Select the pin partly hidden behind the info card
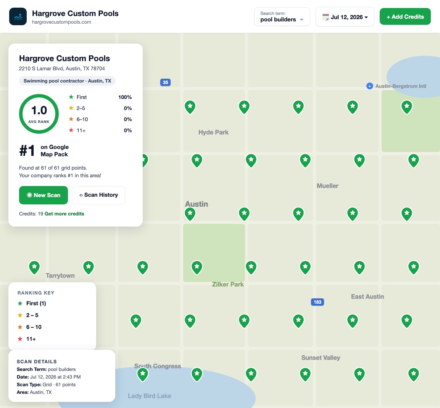This screenshot has height=408, width=440. [x=145, y=160]
